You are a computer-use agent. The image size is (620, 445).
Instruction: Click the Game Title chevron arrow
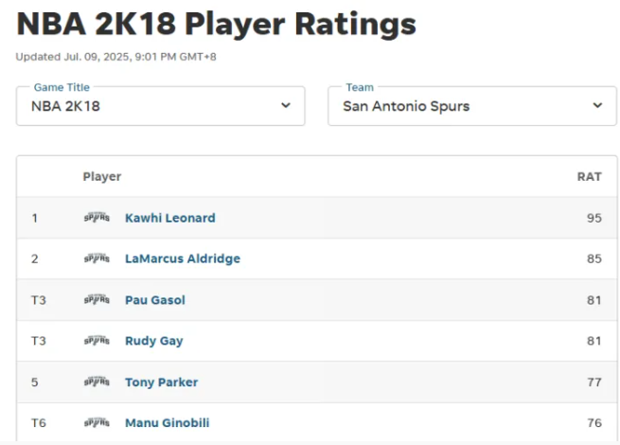coord(286,106)
